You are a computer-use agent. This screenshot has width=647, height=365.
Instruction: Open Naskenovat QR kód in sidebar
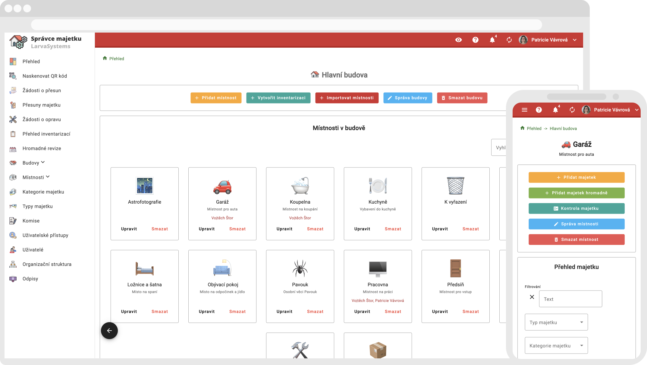(45, 76)
